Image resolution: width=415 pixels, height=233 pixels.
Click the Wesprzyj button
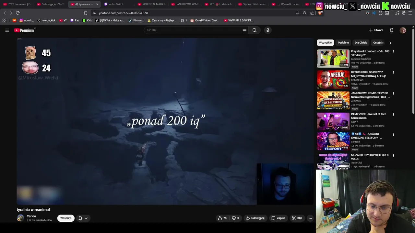pyautogui.click(x=66, y=218)
